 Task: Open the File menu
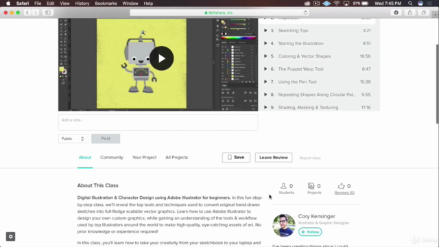[38, 3]
